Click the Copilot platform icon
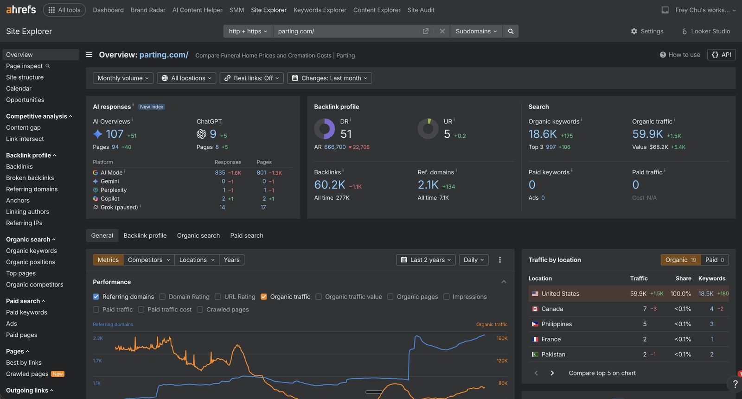The height and width of the screenshot is (399, 742). tap(96, 198)
